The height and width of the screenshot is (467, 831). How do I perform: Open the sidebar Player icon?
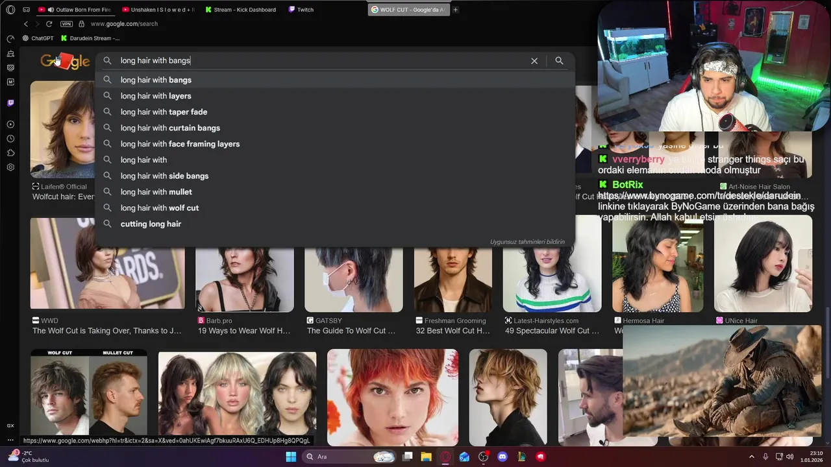click(10, 125)
